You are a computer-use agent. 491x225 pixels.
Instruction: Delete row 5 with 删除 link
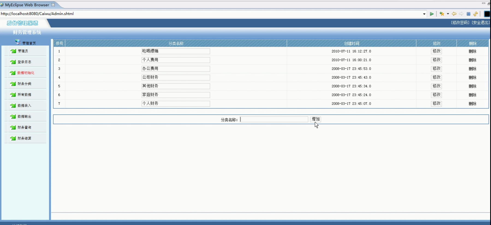472,86
